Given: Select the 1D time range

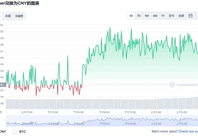Looking at the screenshot, I should click(131, 16).
